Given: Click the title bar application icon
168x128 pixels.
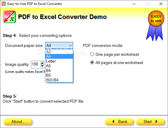Looking at the screenshot, I should click(x=4, y=4).
